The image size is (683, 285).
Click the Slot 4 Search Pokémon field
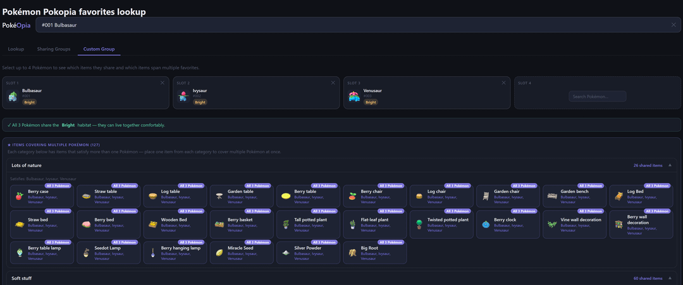[x=597, y=96]
